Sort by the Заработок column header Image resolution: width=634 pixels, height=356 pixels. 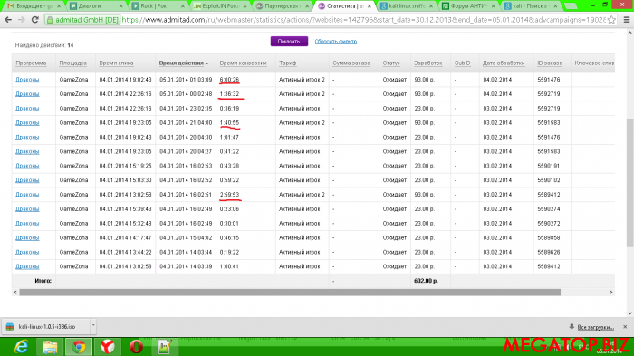pos(427,63)
